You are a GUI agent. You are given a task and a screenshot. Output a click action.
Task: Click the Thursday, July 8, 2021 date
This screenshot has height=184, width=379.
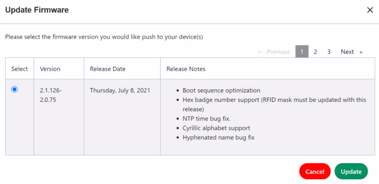tap(120, 91)
